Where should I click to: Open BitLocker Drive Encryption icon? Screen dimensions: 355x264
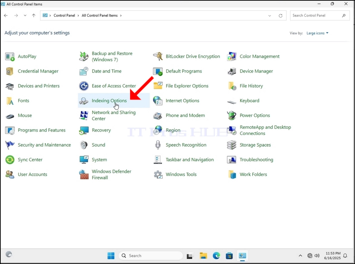tap(158, 57)
